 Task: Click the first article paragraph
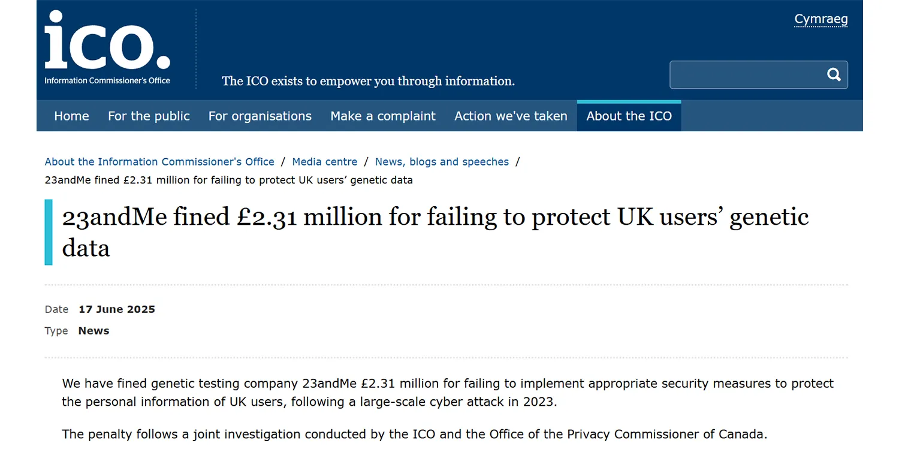click(448, 392)
